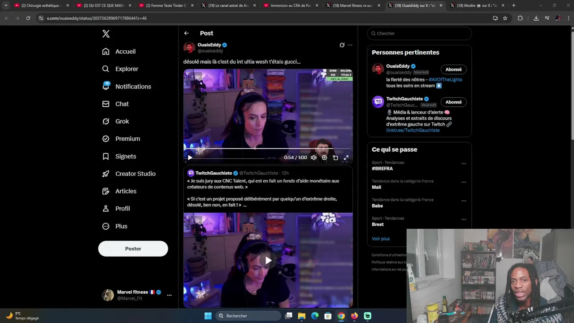
Task: Open the Windows Start menu
Action: pyautogui.click(x=208, y=316)
